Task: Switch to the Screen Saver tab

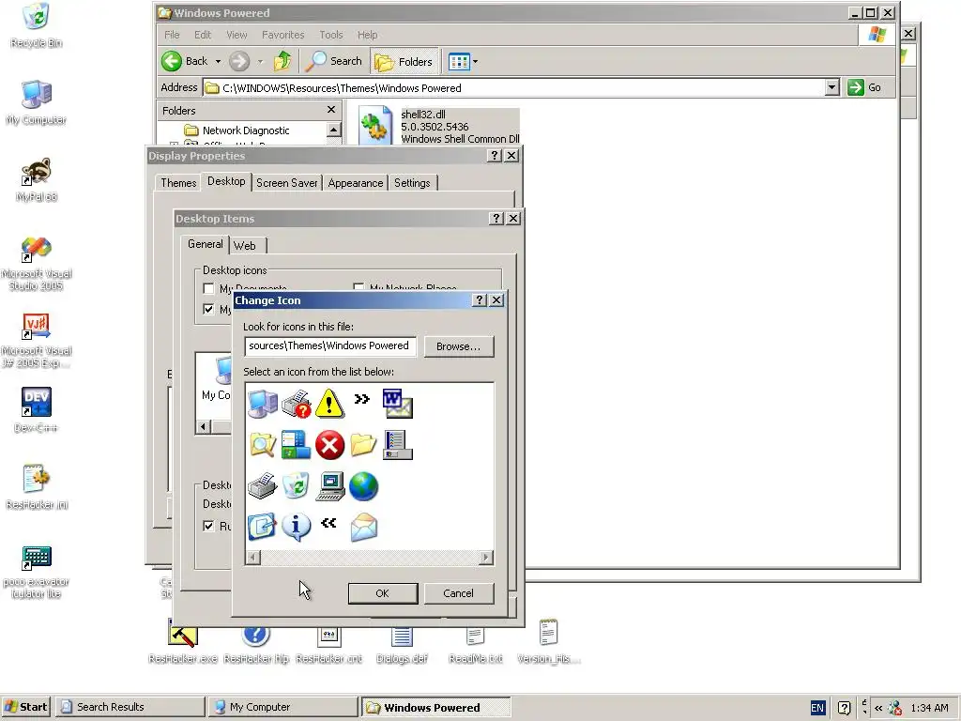Action: point(287,183)
